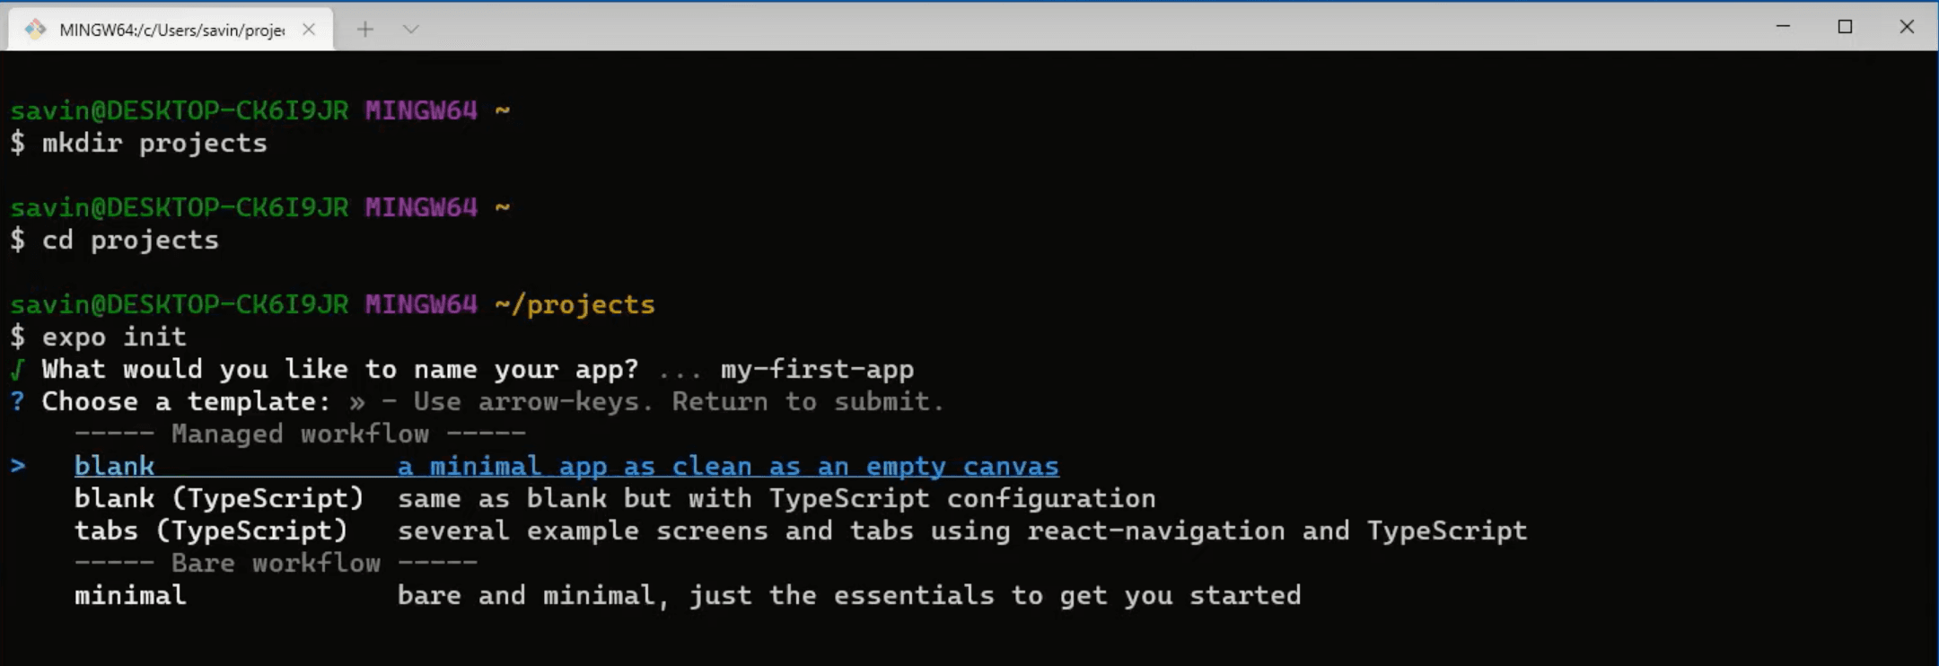The width and height of the screenshot is (1939, 666).
Task: Open the tab list dropdown chevron
Action: [x=411, y=28]
